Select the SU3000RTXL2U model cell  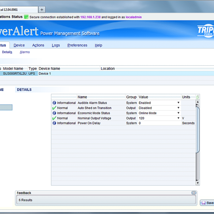pyautogui.click(x=15, y=74)
